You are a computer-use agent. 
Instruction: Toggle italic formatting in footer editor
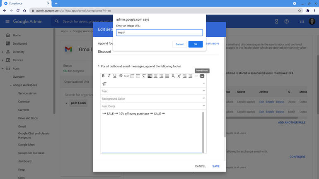click(109, 76)
